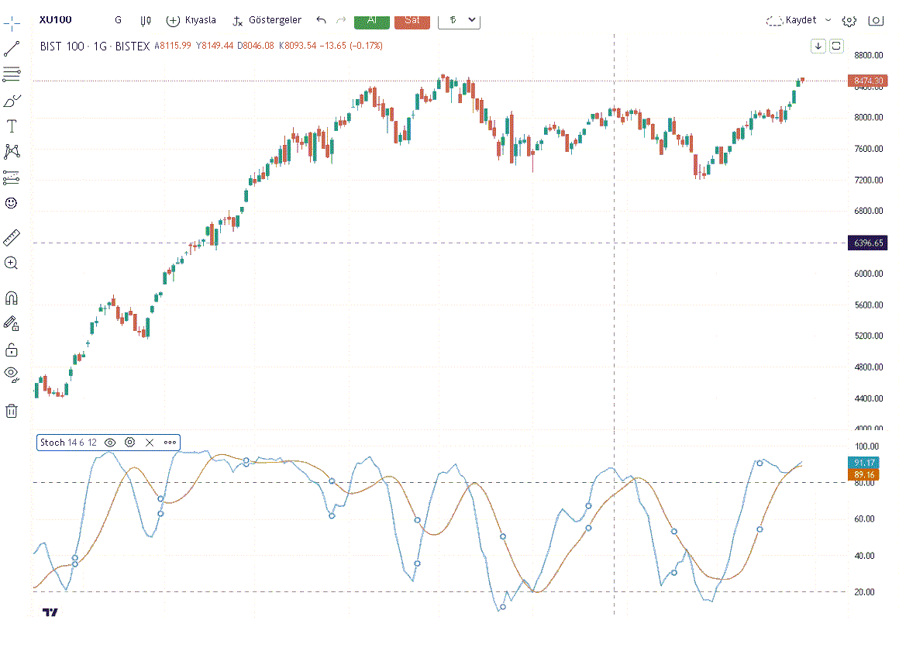
Task: Select the Stoch 14 6 12 indicator label
Action: [68, 442]
